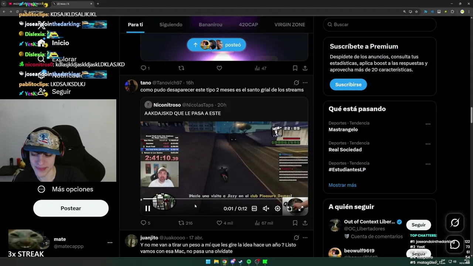473x266 pixels.
Task: Reply to tano's post with 5 replies
Action: click(x=146, y=223)
